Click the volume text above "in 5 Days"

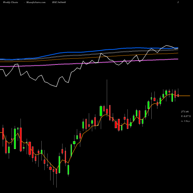[186, 116]
